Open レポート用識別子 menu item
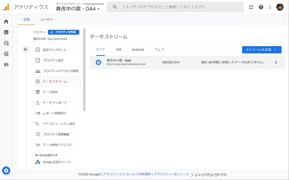Viewport: 289px width, 180px height. (x=58, y=113)
